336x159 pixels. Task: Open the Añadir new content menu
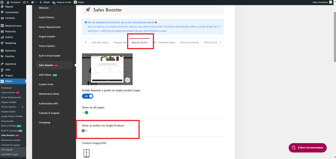(x=45, y=2)
